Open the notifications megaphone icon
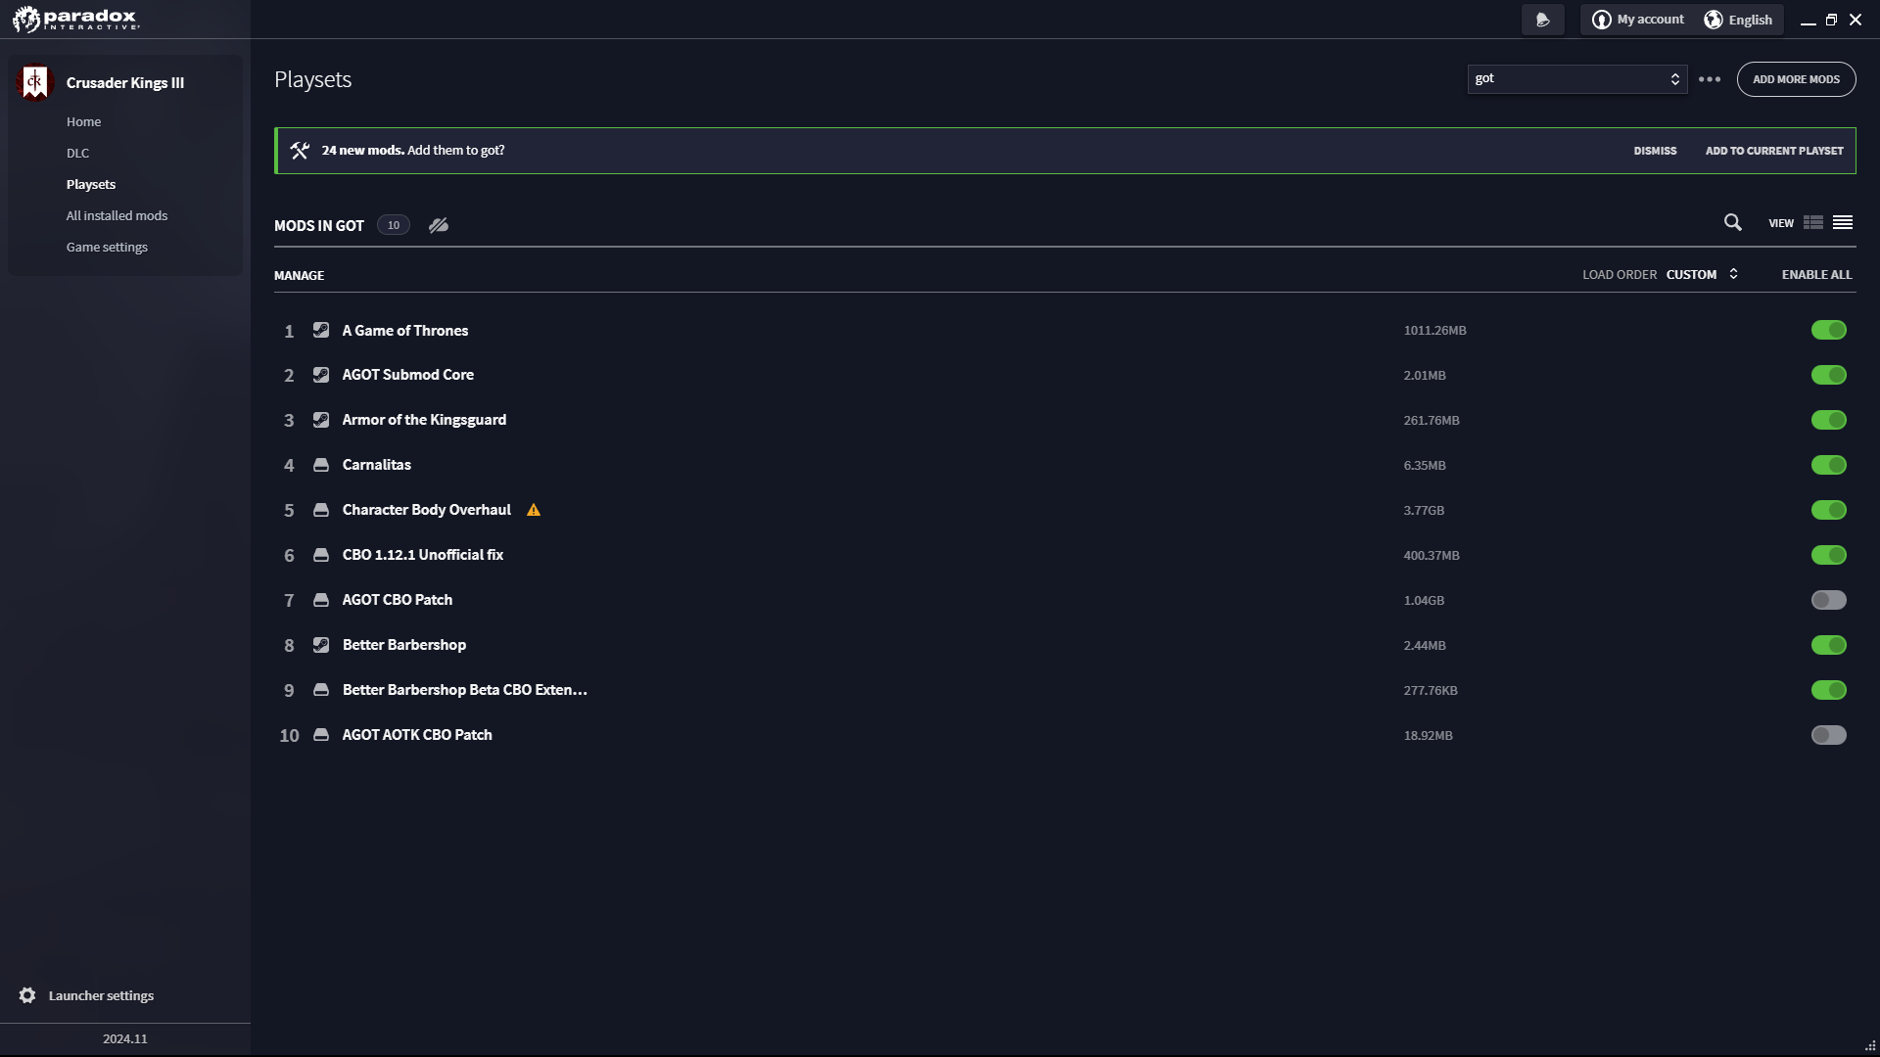 [x=1542, y=20]
